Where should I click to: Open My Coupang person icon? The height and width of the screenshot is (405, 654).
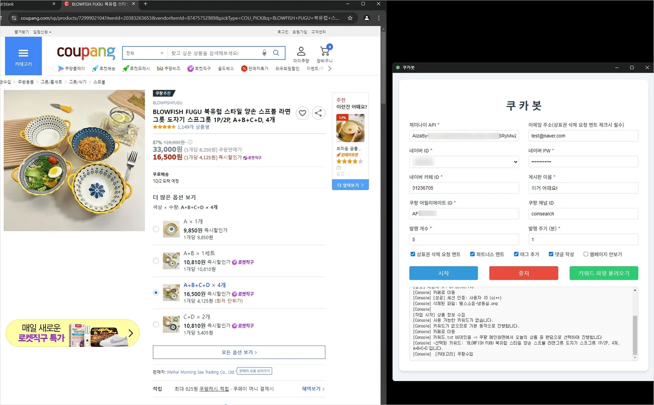click(x=301, y=54)
